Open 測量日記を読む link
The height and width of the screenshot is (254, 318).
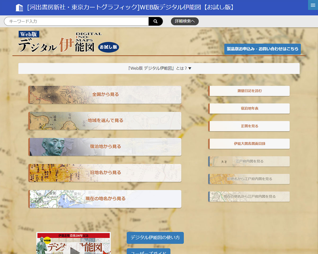click(x=249, y=91)
